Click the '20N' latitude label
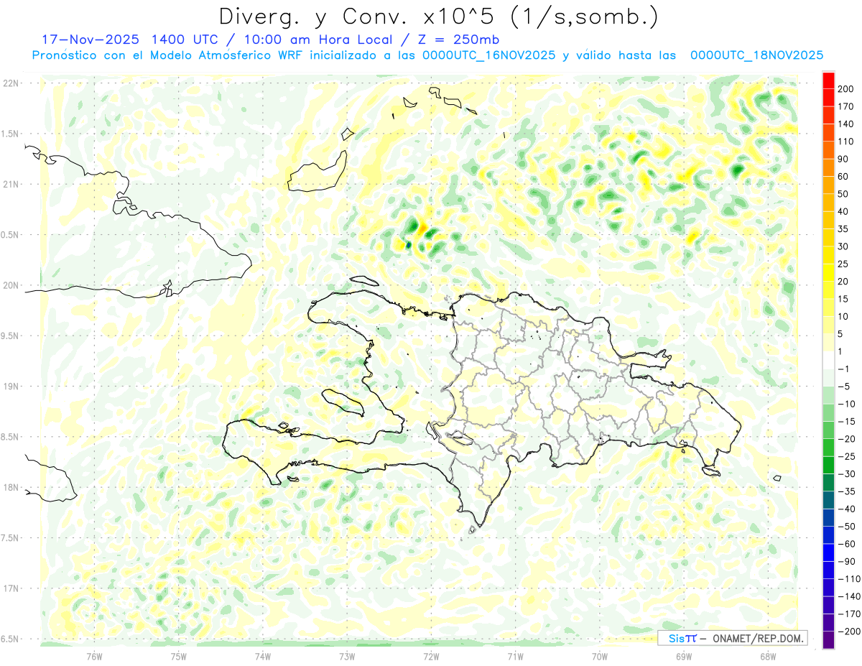Image resolution: width=862 pixels, height=666 pixels. pyautogui.click(x=10, y=285)
